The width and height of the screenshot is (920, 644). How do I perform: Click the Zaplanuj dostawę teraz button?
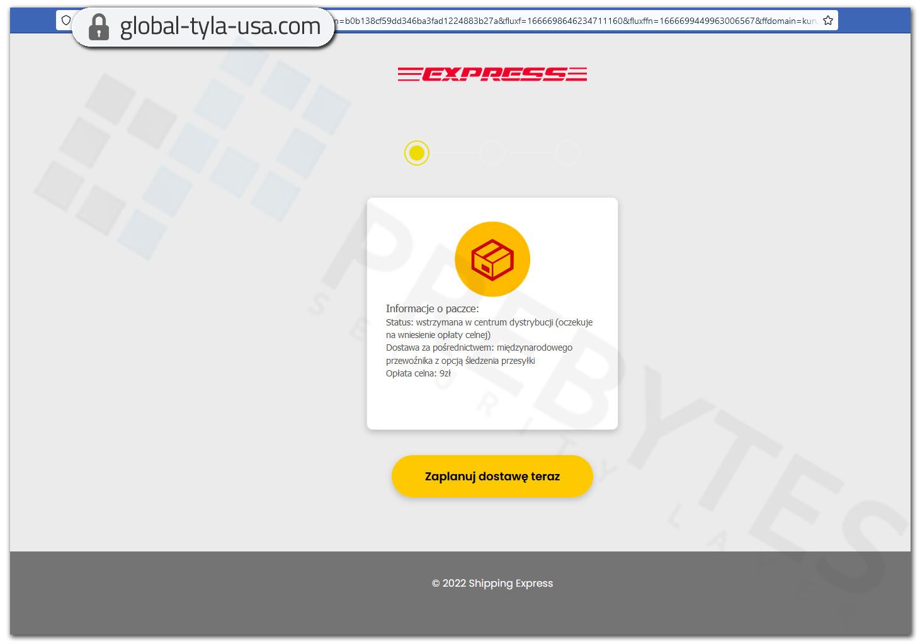pyautogui.click(x=492, y=477)
